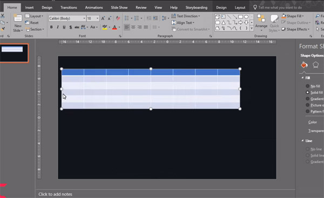The width and height of the screenshot is (324, 198).
Task: Select the rectangle shape in gallery
Action: coord(240,17)
